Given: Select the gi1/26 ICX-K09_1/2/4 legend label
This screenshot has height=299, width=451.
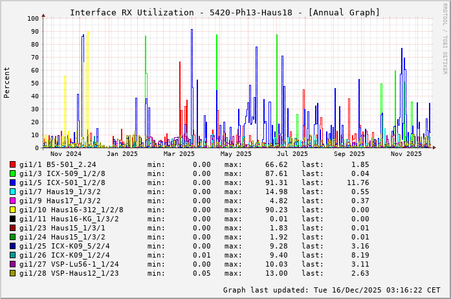Looking at the screenshot, I should 65,255.
